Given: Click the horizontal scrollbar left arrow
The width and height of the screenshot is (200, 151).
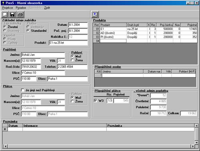Looking at the screenshot, I should tap(6, 146).
